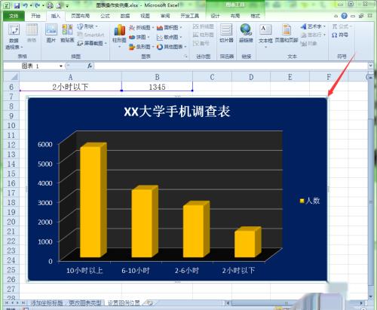Click the Undo arrow icon
Image resolution: width=377 pixels, height=310 pixels.
(x=25, y=5)
